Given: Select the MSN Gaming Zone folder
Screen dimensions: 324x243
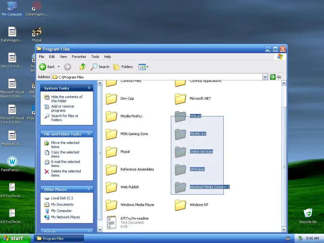Looking at the screenshot, I should (127, 134).
